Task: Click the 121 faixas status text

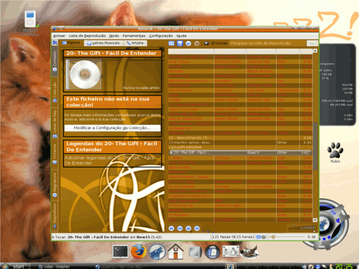Action: [x=233, y=237]
